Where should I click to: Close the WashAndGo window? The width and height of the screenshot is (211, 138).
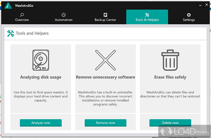207,5
